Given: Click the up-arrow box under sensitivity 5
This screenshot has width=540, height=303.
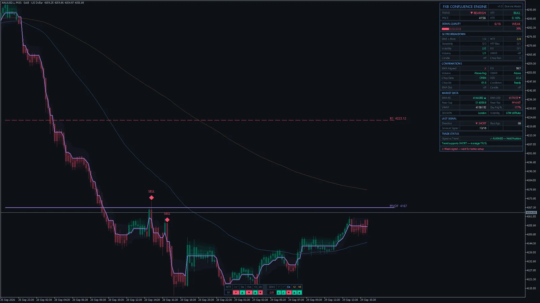Looking at the screenshot, I should [283, 293].
